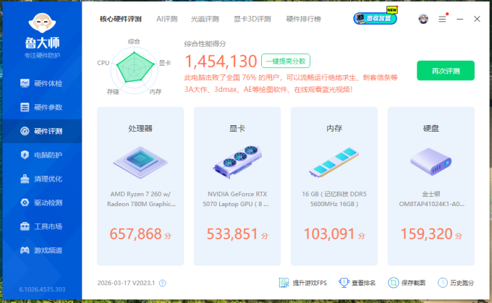
Task: Click the version help question icon
Action: point(163,283)
